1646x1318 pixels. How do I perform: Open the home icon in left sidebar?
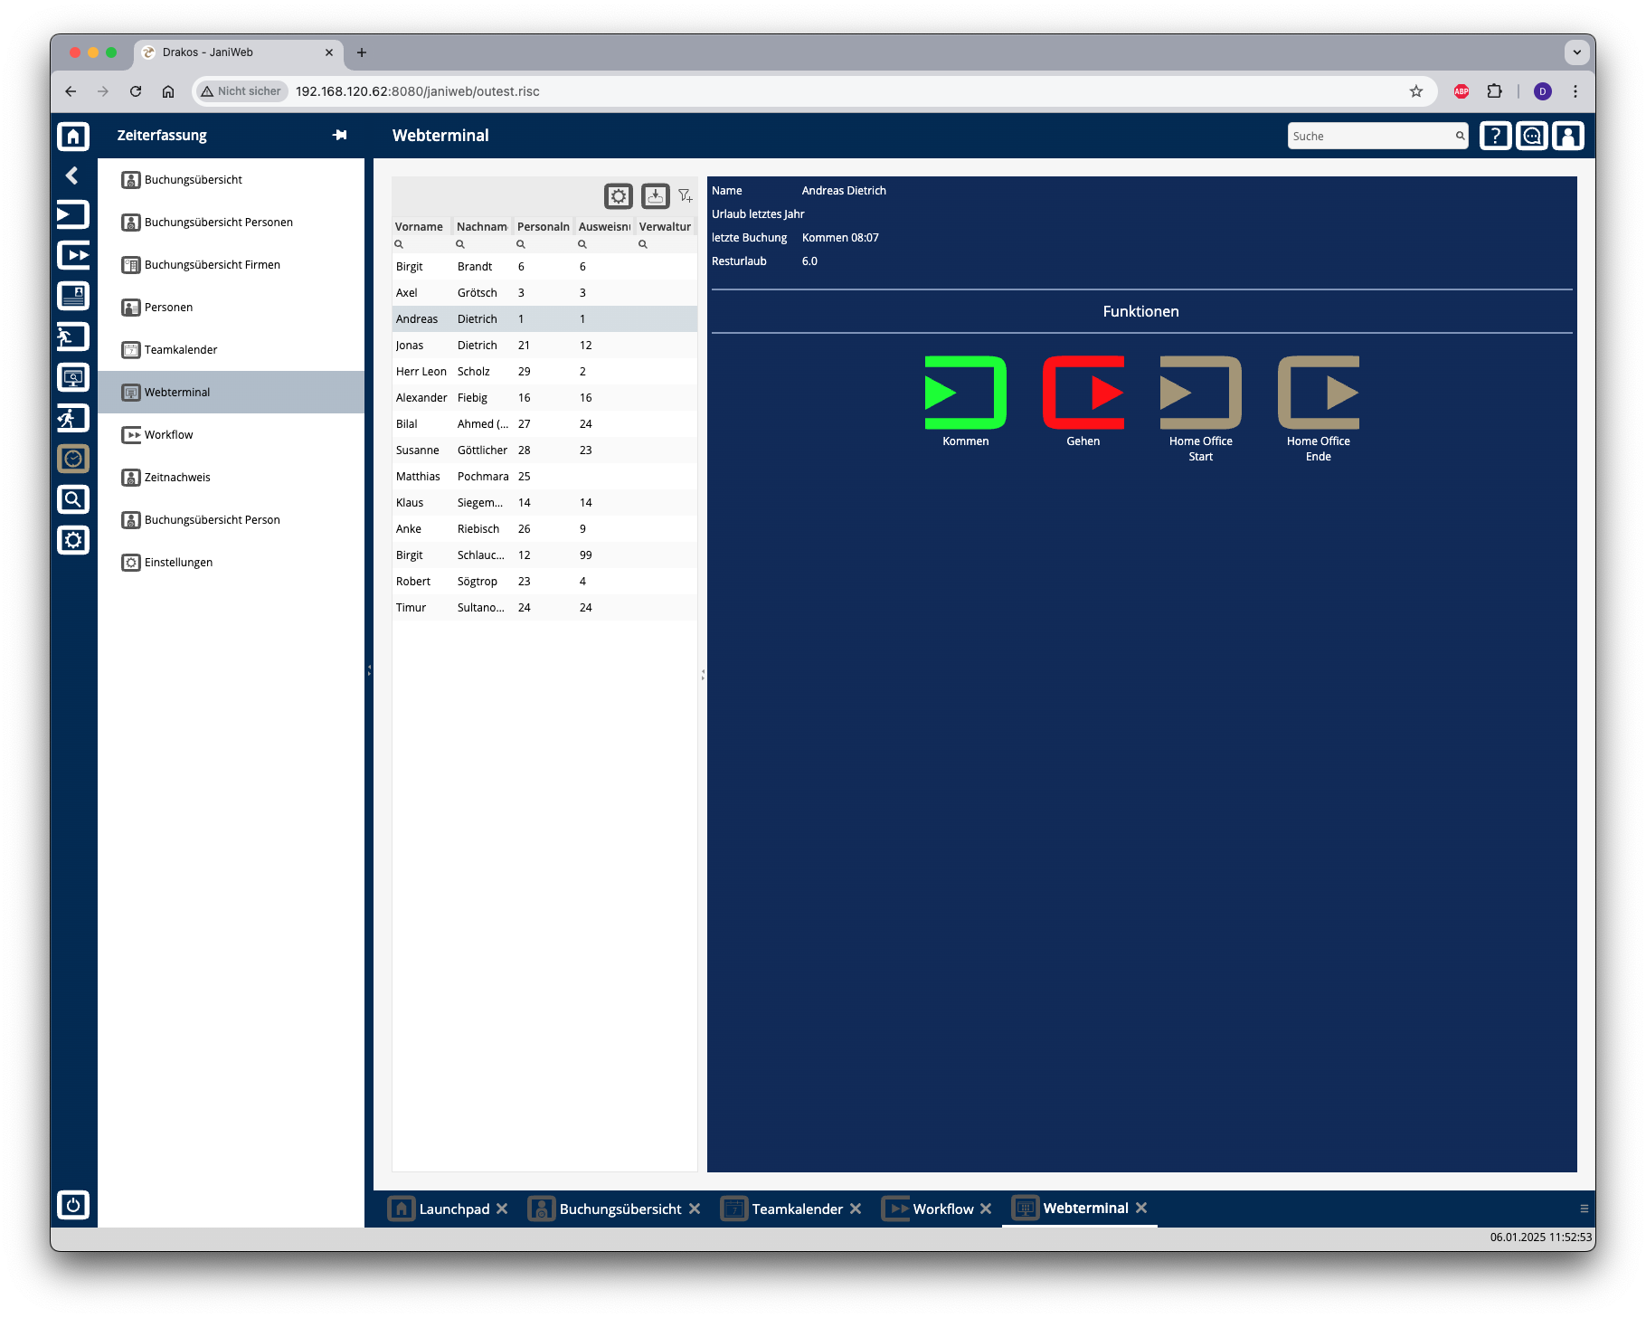pyautogui.click(x=73, y=136)
